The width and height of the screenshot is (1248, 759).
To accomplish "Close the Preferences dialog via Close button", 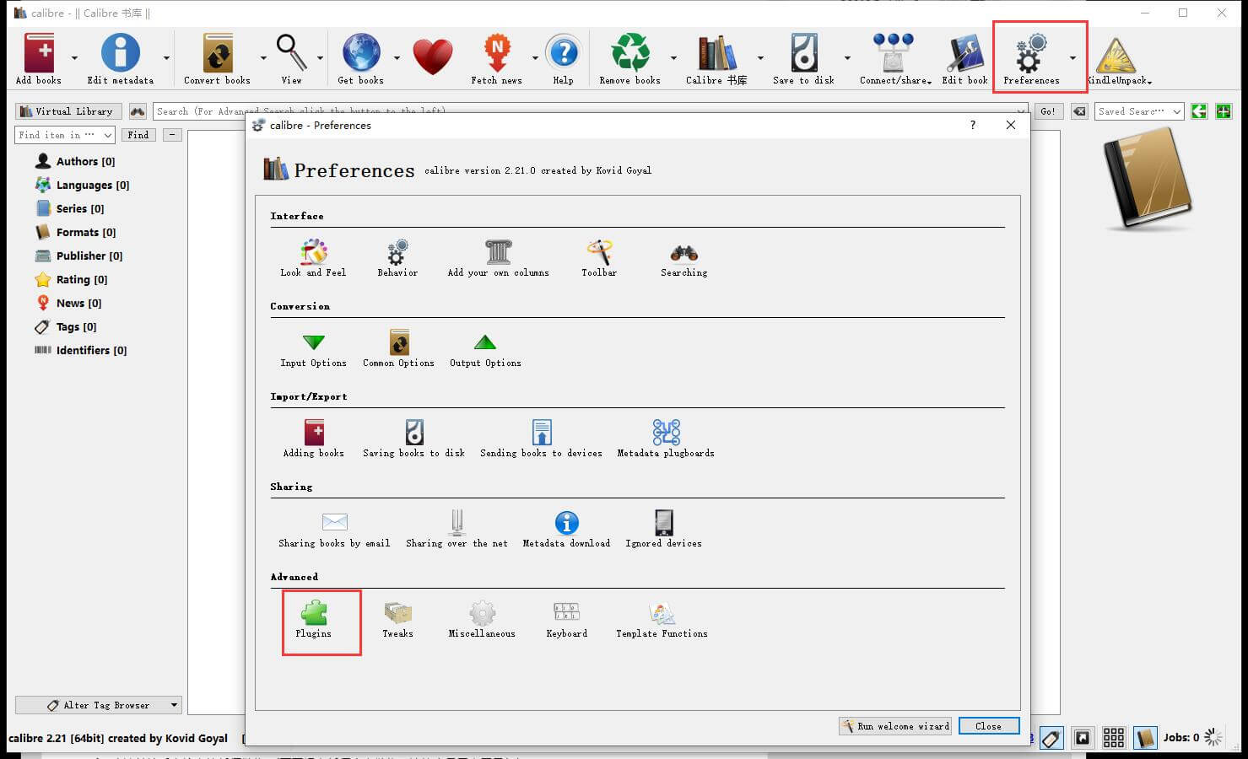I will pyautogui.click(x=989, y=726).
